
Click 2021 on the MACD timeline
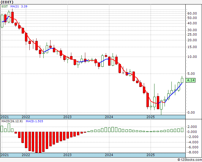[5, 155]
